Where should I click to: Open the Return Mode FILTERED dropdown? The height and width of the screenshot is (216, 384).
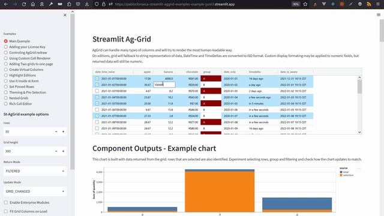coord(35,171)
